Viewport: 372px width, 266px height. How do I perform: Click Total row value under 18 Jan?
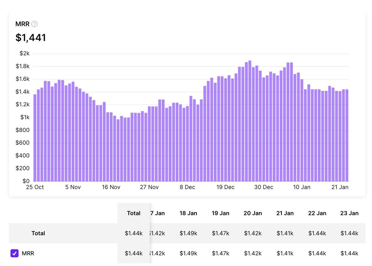[188, 233]
